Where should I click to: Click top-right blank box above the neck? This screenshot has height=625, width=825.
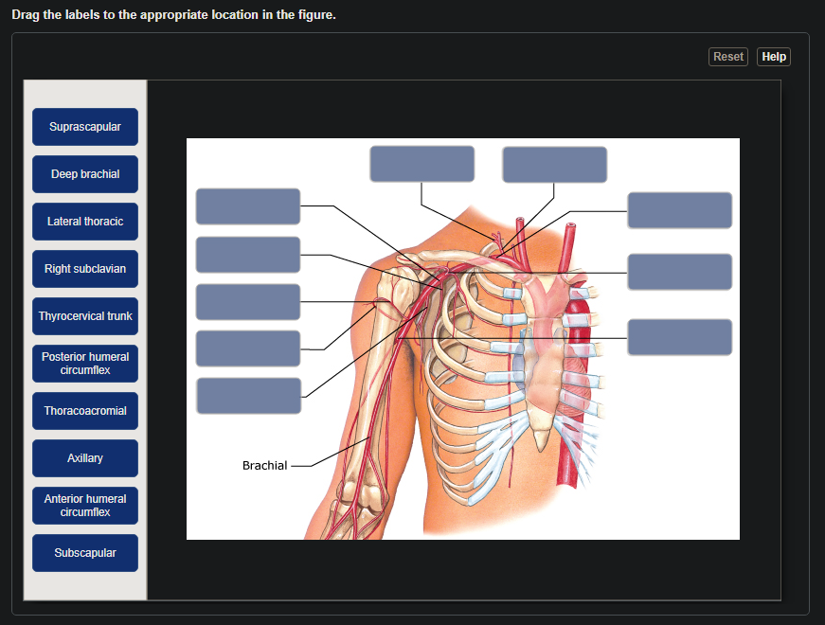[x=554, y=165]
